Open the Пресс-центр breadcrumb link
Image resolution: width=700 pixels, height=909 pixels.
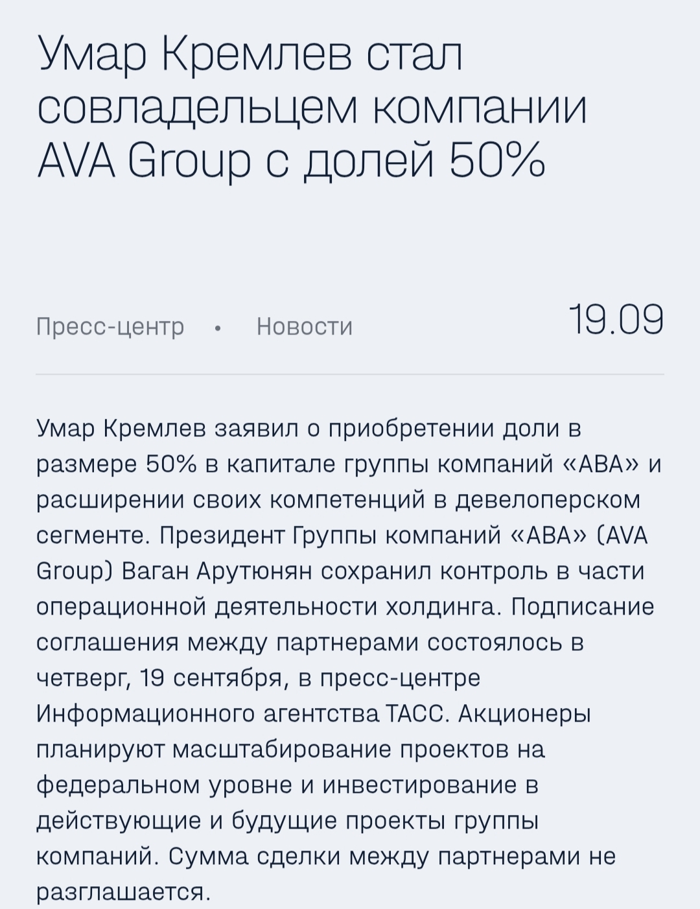coord(110,326)
